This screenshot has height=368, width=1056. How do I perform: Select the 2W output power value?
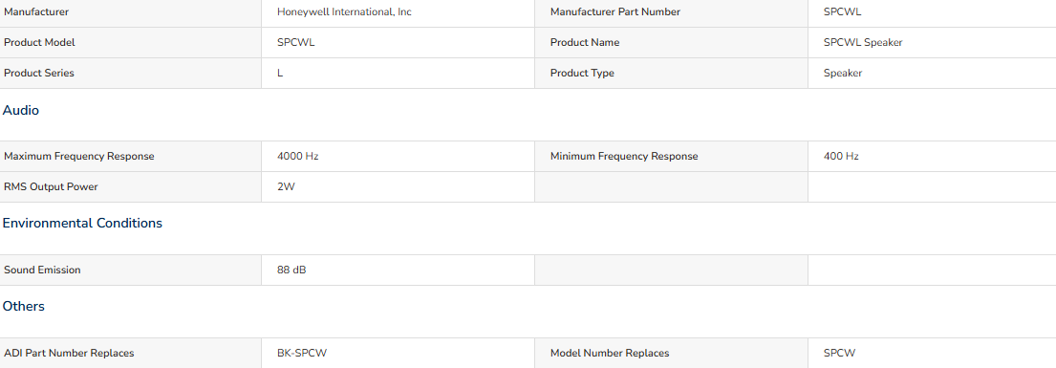[286, 186]
